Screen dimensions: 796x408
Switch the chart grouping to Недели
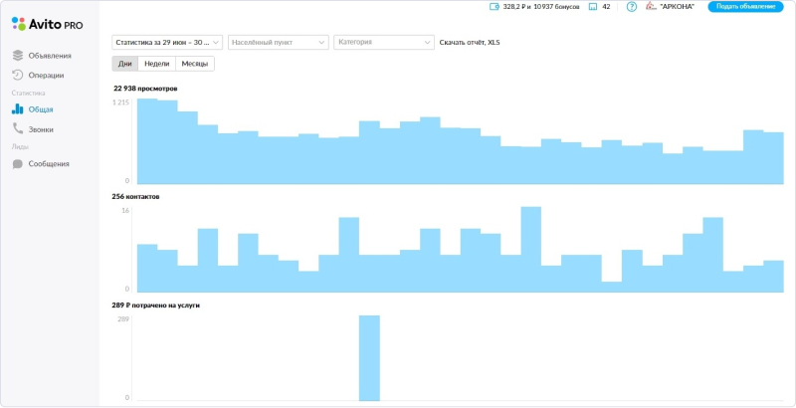pyautogui.click(x=156, y=64)
